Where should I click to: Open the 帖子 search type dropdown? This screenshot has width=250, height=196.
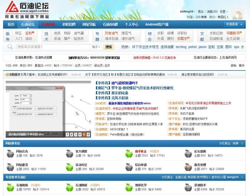(x=96, y=47)
